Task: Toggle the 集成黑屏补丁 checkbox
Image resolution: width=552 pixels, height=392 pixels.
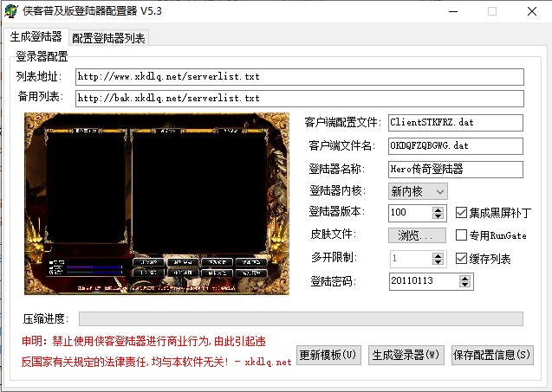Action: pyautogui.click(x=462, y=212)
